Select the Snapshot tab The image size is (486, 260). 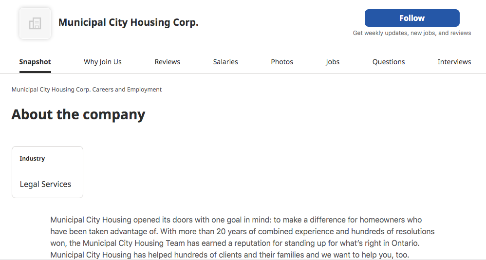tap(35, 62)
